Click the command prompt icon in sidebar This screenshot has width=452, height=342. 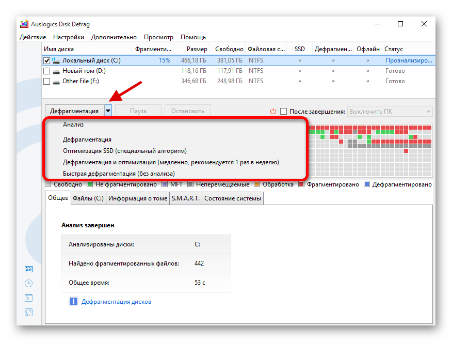point(29,298)
